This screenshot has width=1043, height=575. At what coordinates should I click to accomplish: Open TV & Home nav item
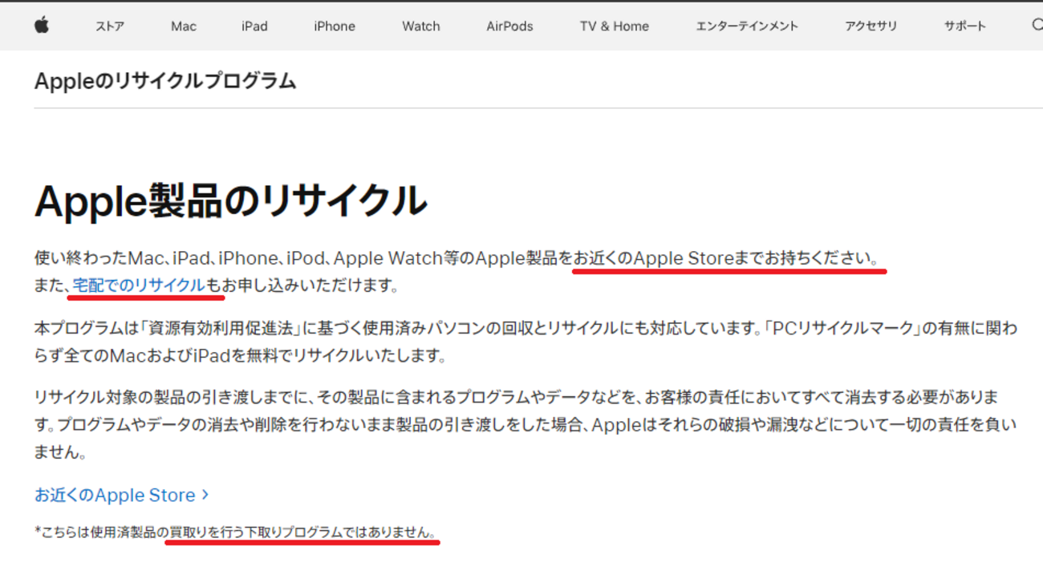click(x=615, y=26)
